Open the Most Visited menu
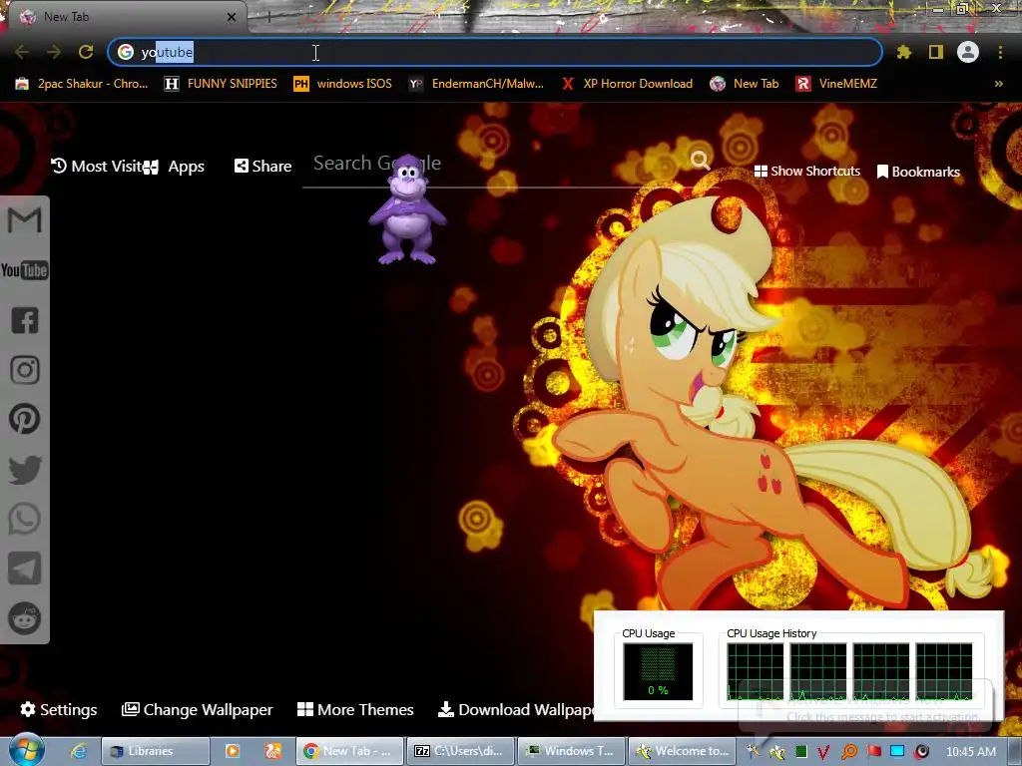Viewport: 1022px width, 766px height. (x=97, y=167)
